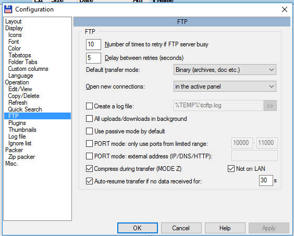Click the OK button
Viewport: 294px width, 236px height.
(x=138, y=228)
